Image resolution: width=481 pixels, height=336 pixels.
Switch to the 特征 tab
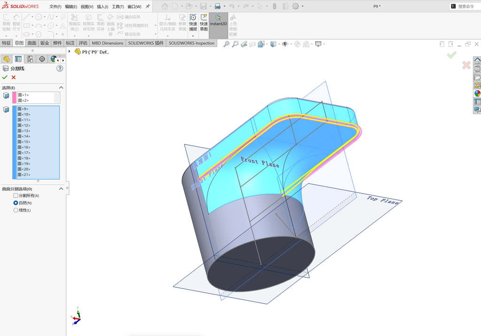(6, 43)
